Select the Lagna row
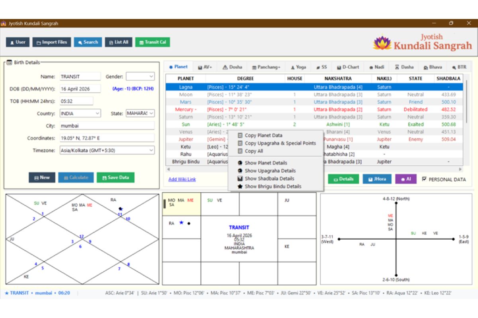 click(314, 87)
